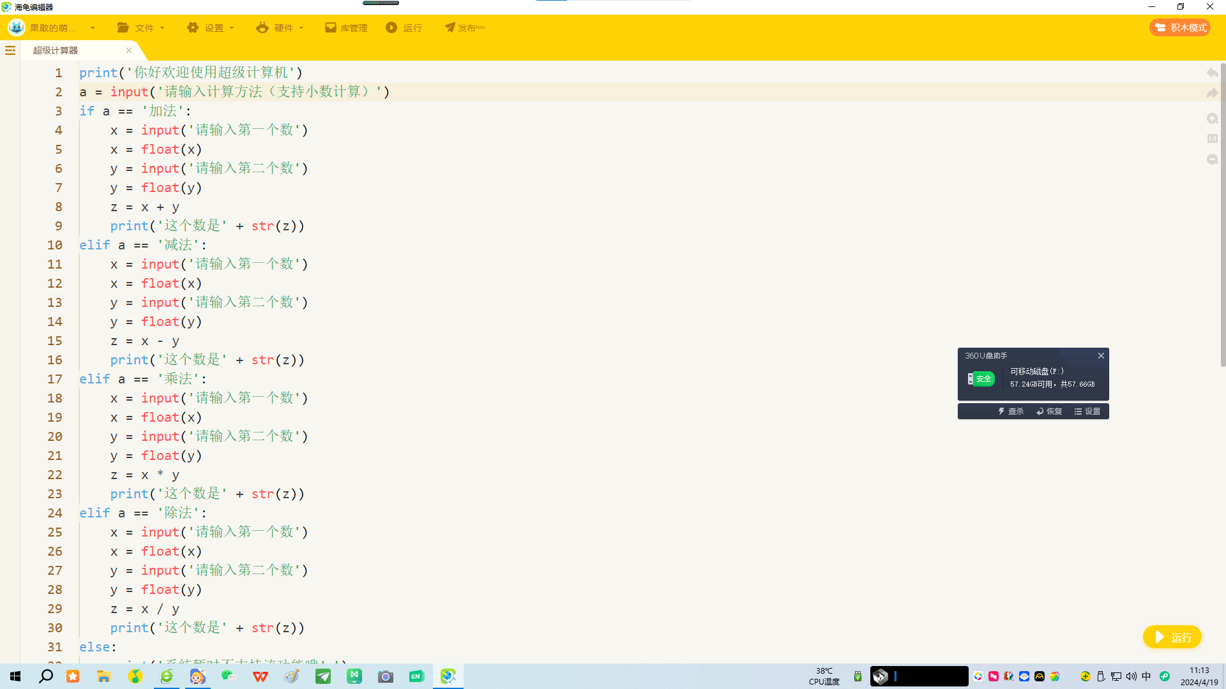
Task: Click 恢复 in U盘助手 popup
Action: click(1049, 411)
